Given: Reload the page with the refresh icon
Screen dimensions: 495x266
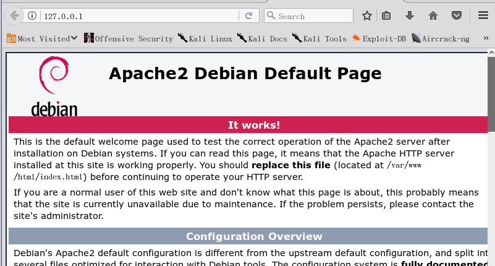Looking at the screenshot, I should (x=249, y=15).
